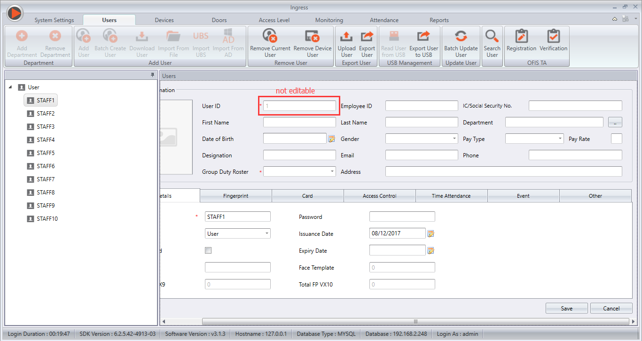Collapse the User tree root node

(11, 87)
